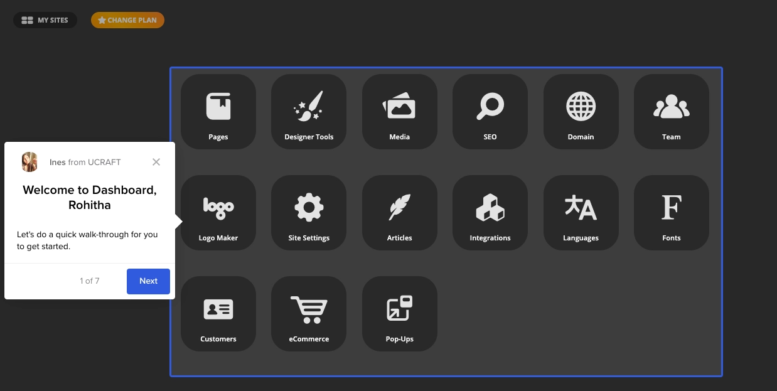Open the Integrations cubes tile
The width and height of the screenshot is (777, 391).
pyautogui.click(x=490, y=213)
